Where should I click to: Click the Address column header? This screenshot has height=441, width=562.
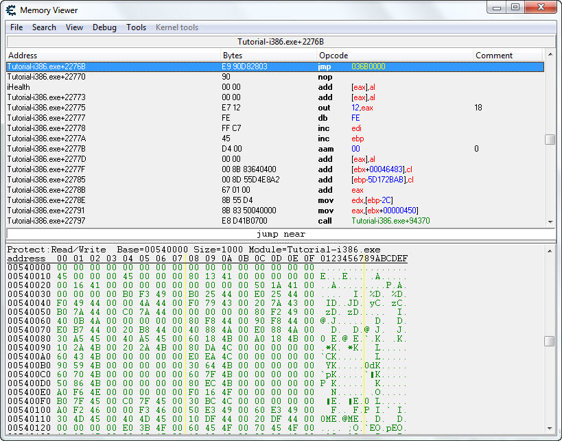coord(113,56)
